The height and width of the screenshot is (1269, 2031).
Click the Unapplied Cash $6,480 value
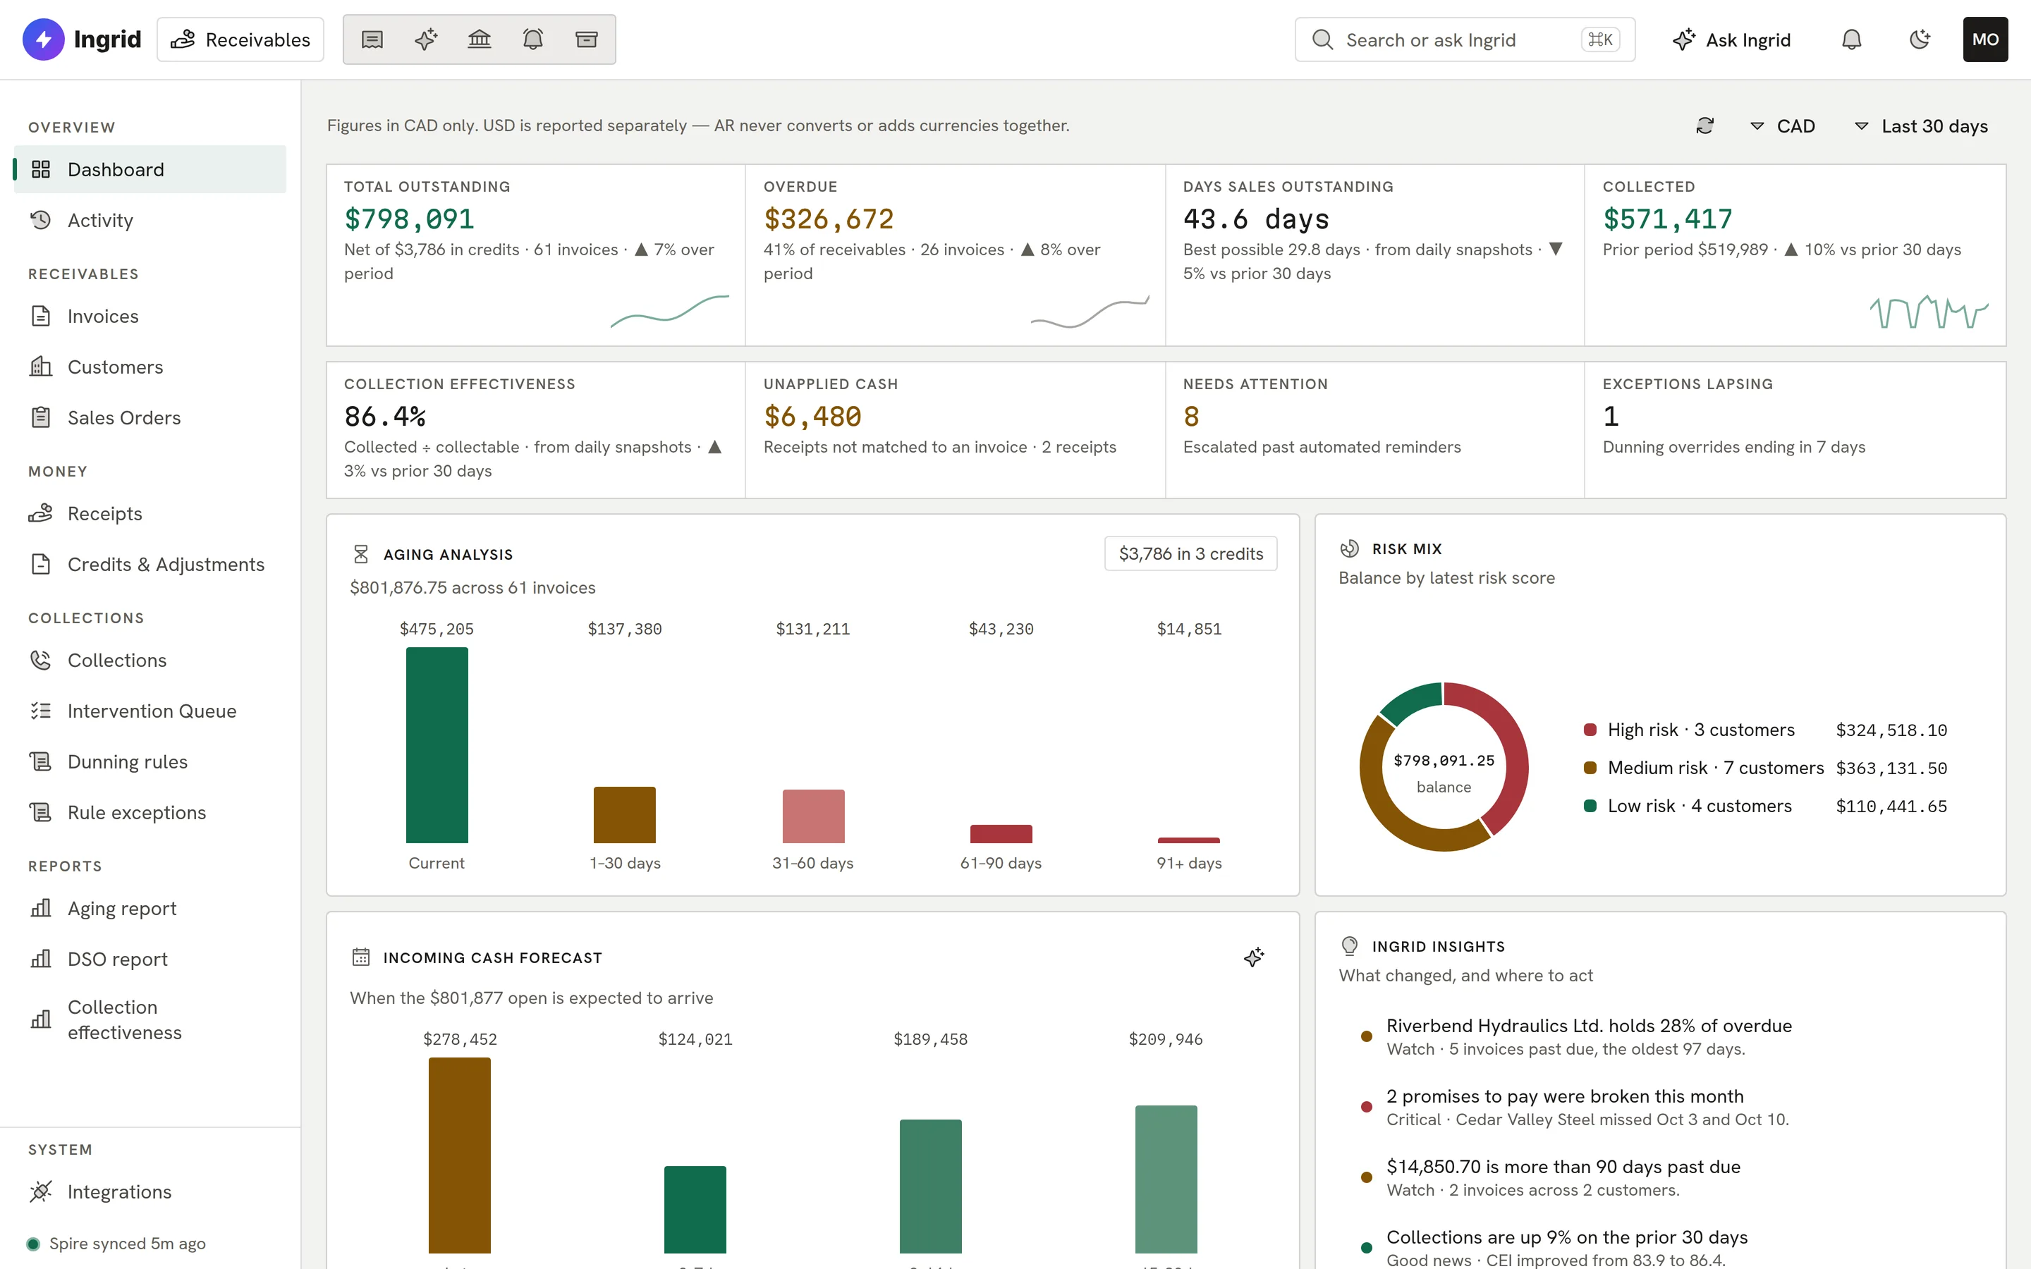[812, 416]
